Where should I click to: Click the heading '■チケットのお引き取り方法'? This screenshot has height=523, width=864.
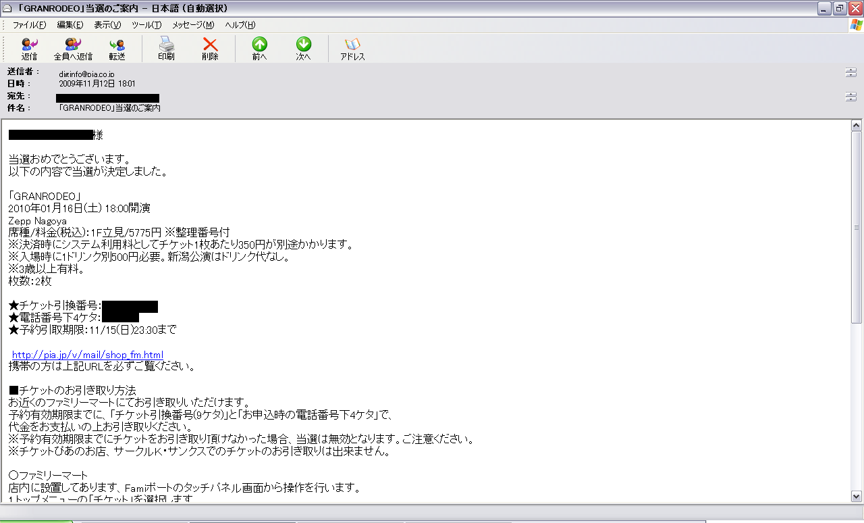coord(72,391)
